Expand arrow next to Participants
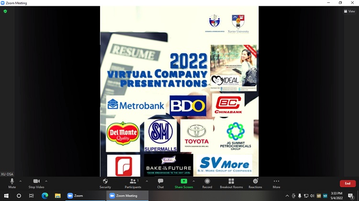 tap(147, 181)
